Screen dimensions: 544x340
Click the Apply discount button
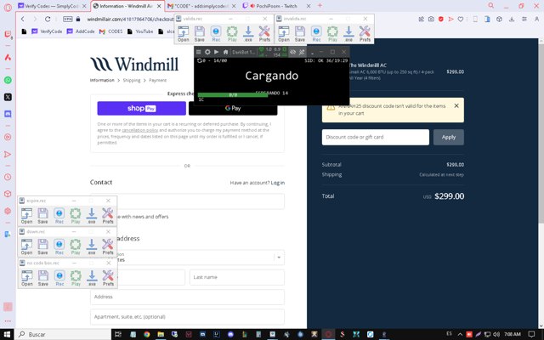pos(449,137)
